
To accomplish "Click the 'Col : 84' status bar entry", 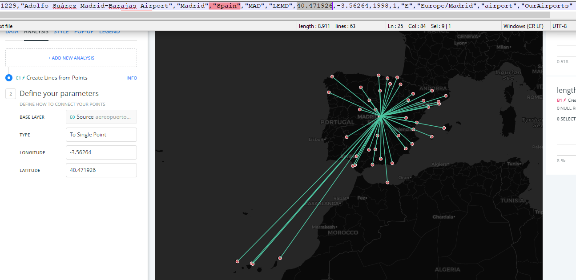I will coord(417,26).
